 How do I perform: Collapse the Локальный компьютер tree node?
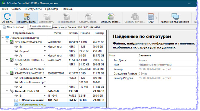click(x=3, y=38)
